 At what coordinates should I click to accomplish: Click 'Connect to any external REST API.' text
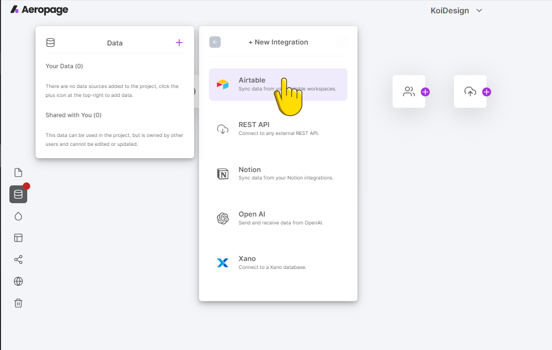[279, 133]
